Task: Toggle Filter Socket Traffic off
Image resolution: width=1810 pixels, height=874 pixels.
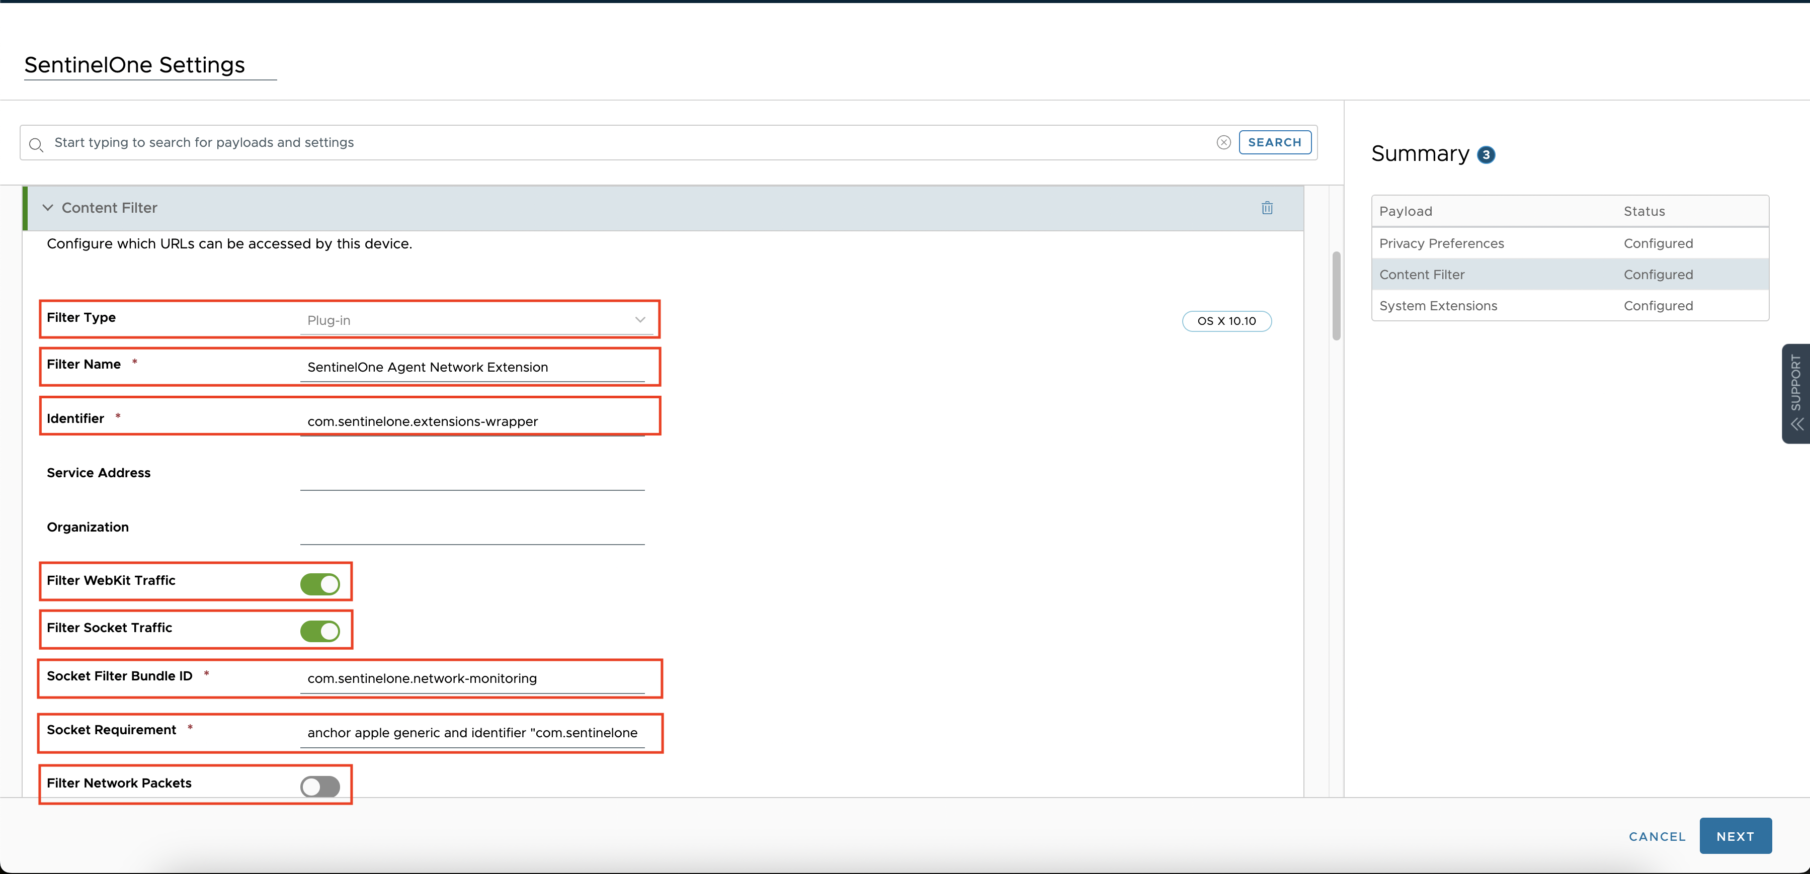Action: (x=320, y=631)
